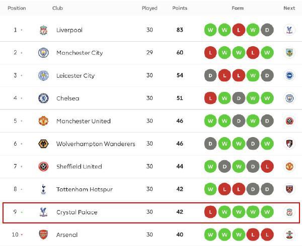Click the Position column header
This screenshot has width=302, height=246.
[17, 9]
